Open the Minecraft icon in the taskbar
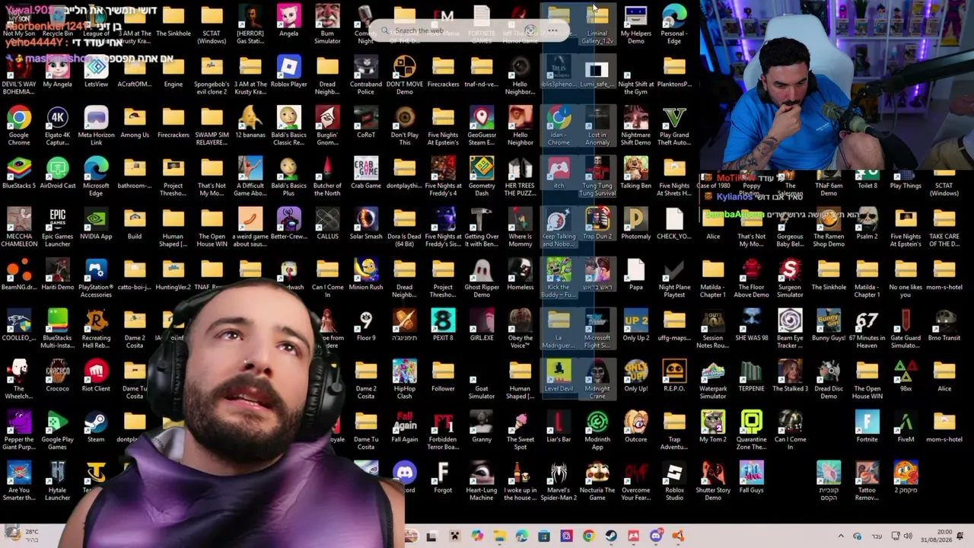 point(455,537)
